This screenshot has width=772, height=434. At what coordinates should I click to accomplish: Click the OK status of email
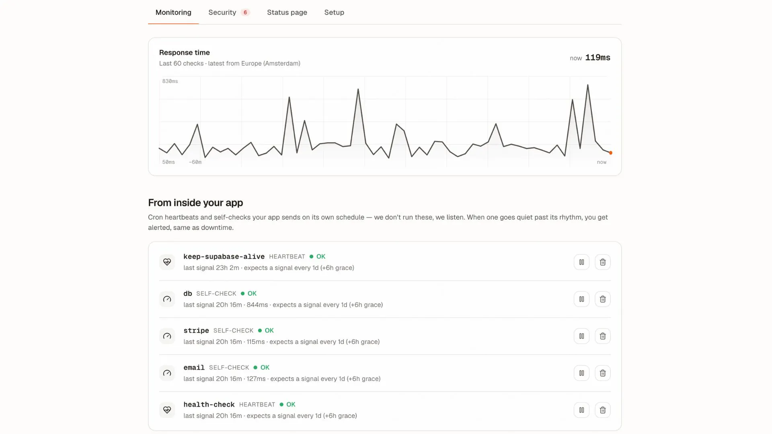click(x=261, y=367)
